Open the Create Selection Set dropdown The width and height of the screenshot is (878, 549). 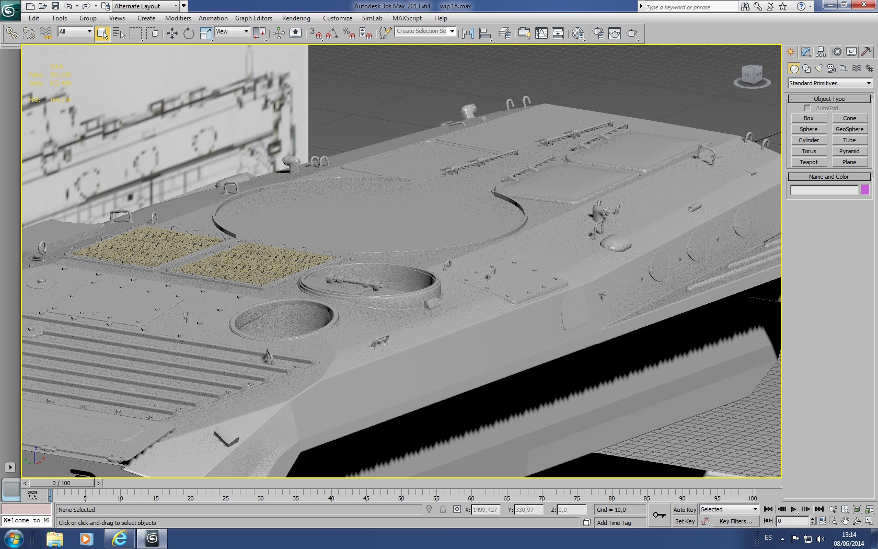[x=425, y=31]
